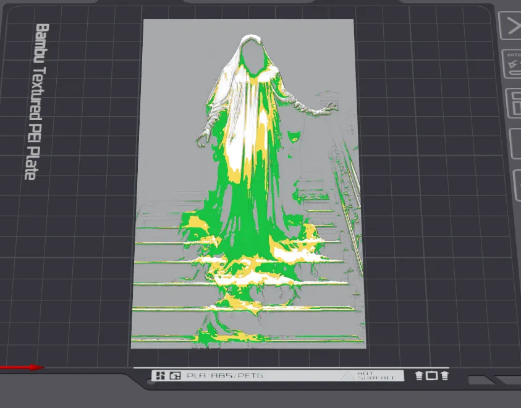521x408 pixels.
Task: Click the remove plate X icon
Action: point(510,25)
